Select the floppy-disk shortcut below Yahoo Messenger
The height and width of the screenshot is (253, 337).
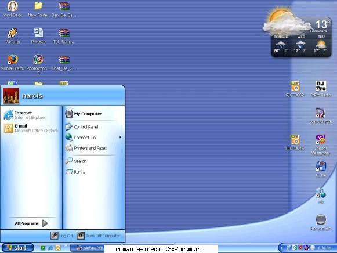(x=321, y=169)
